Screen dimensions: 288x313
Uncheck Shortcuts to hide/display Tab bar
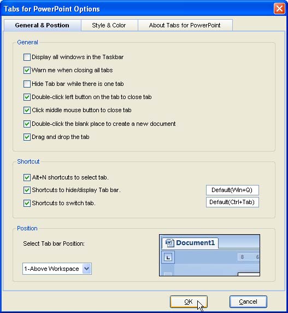click(27, 190)
